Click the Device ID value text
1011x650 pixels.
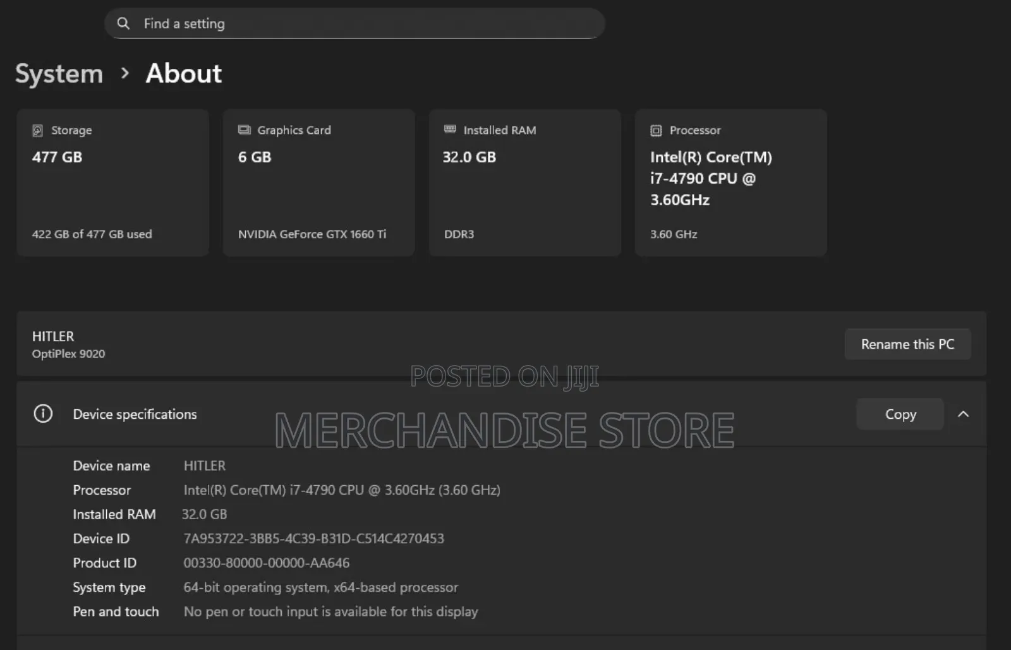click(313, 538)
